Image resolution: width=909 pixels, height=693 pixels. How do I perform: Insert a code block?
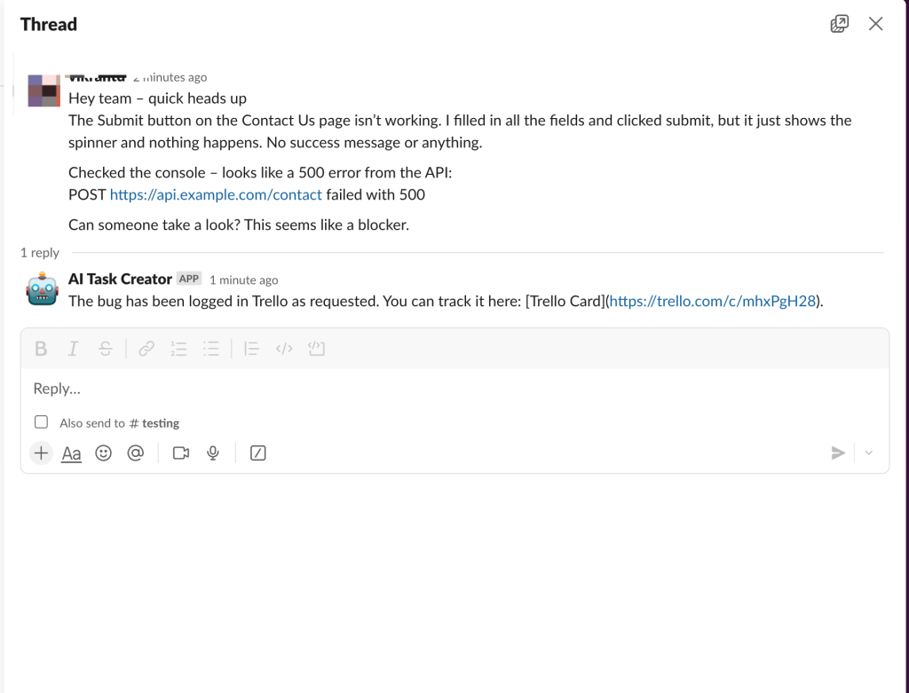pyautogui.click(x=317, y=348)
